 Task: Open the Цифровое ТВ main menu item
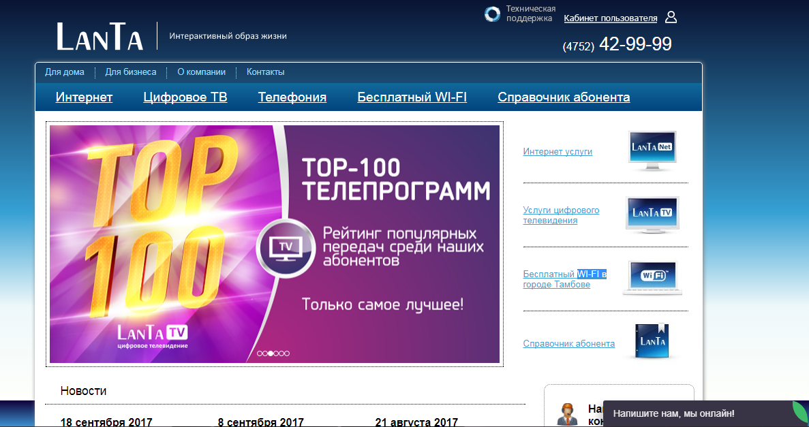(185, 97)
